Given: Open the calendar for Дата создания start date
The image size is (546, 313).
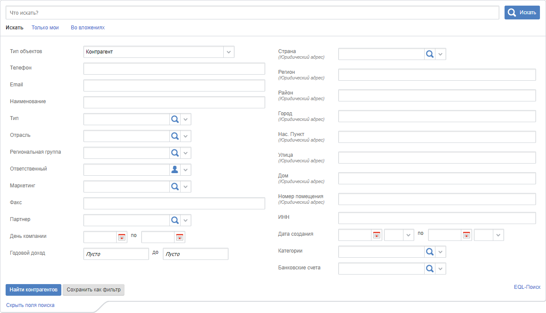Looking at the screenshot, I should 377,235.
